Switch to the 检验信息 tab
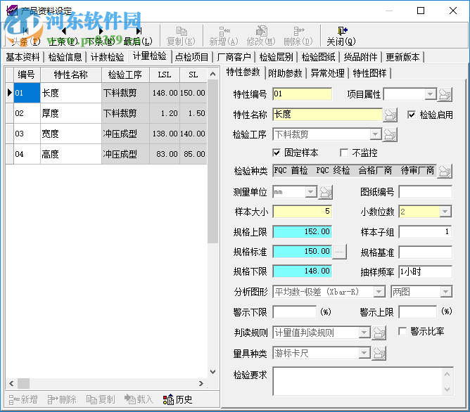The image size is (470, 412). coord(65,57)
